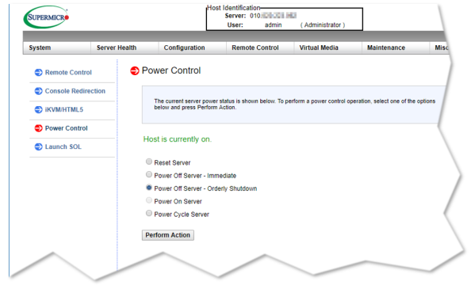Open Remote Control sidebar link
The height and width of the screenshot is (289, 471).
(68, 73)
